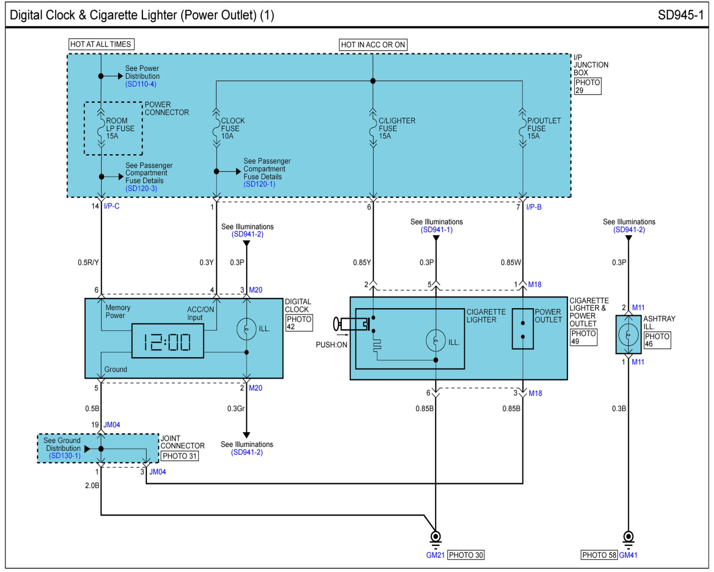Click the ROOM LP FUSE 15A symbol
714x572 pixels.
(101, 128)
